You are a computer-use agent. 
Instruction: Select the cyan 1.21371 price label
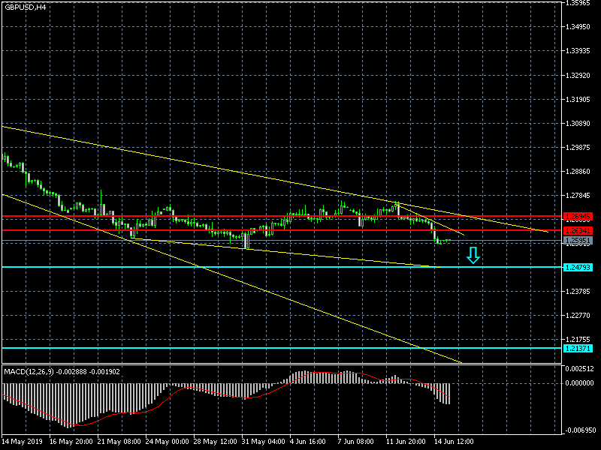[578, 348]
